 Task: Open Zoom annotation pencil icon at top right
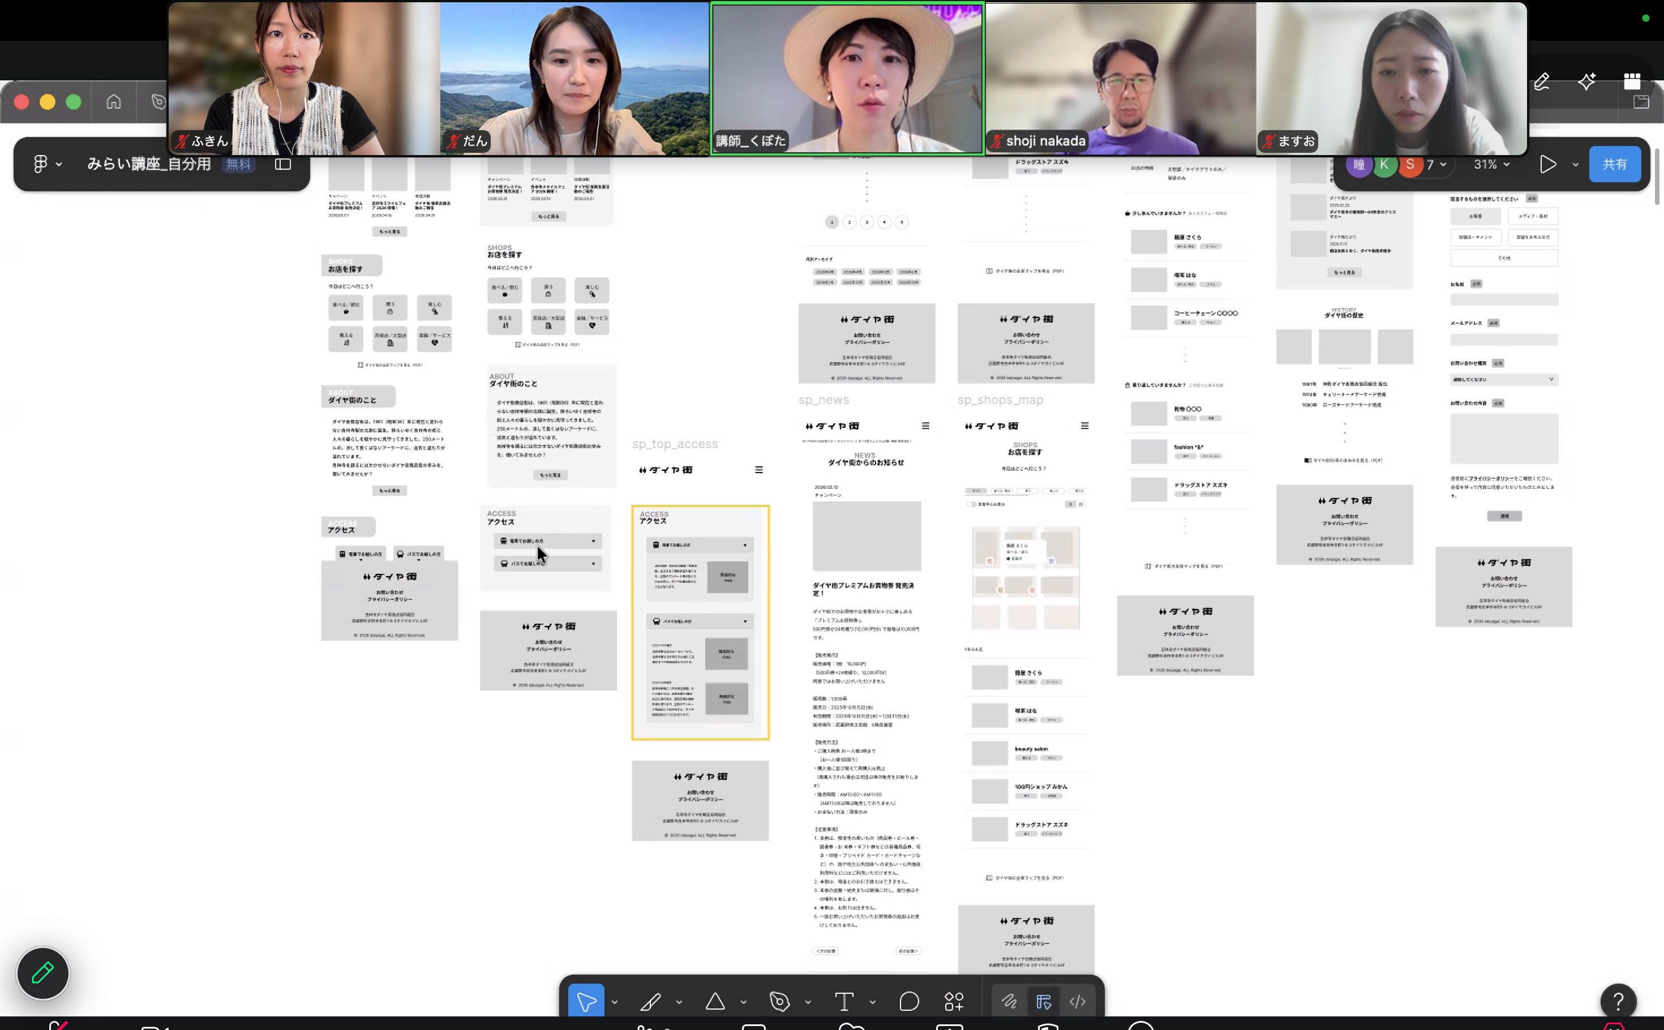(x=1541, y=81)
